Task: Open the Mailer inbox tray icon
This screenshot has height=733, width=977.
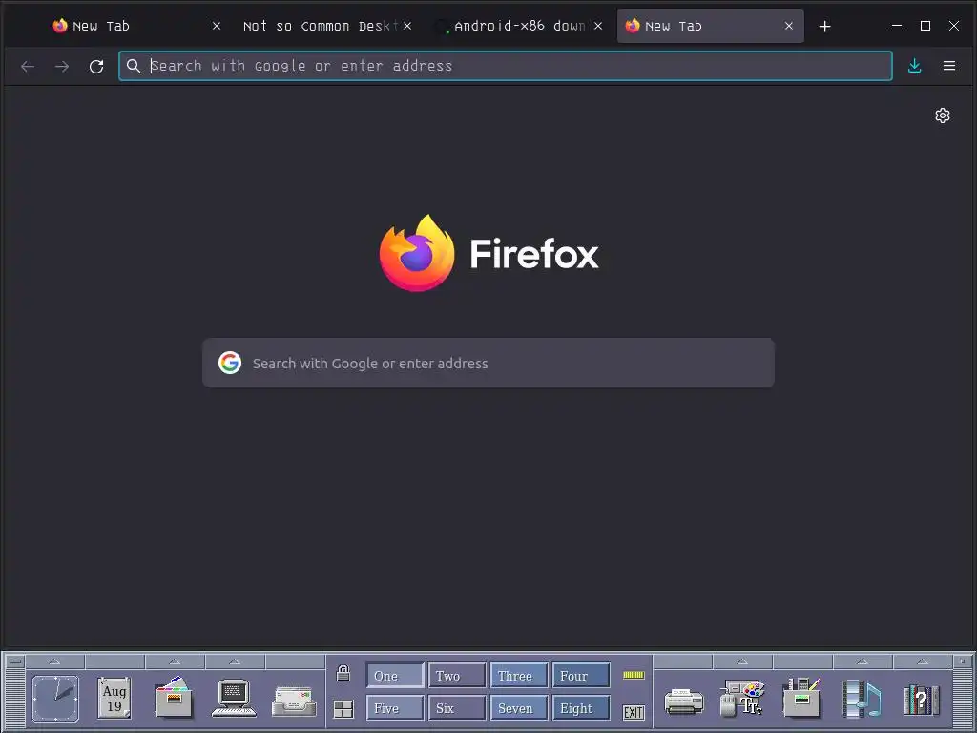Action: [x=294, y=702]
